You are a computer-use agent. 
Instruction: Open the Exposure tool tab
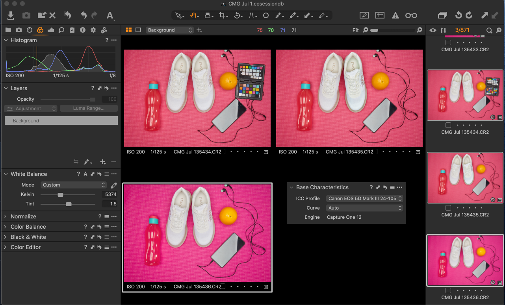coord(50,30)
